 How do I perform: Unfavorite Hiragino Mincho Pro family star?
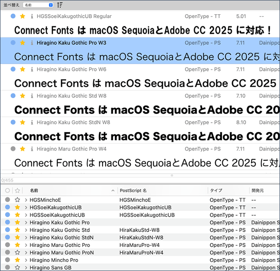[17, 259]
